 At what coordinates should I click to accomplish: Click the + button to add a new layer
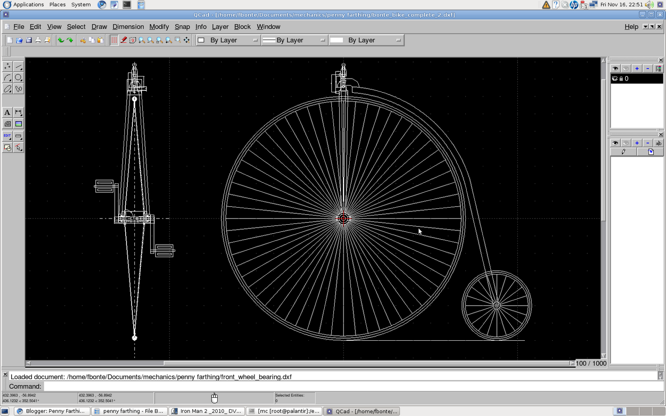637,68
